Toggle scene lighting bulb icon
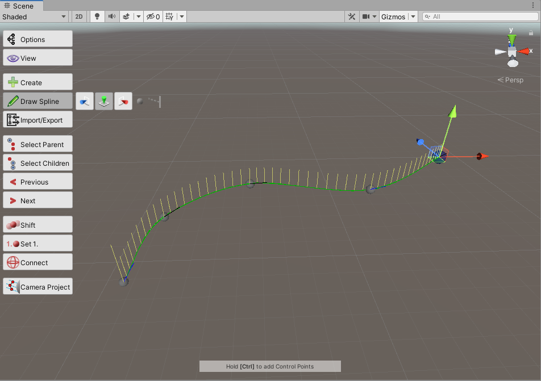Viewport: 541px width, 381px height. (97, 16)
